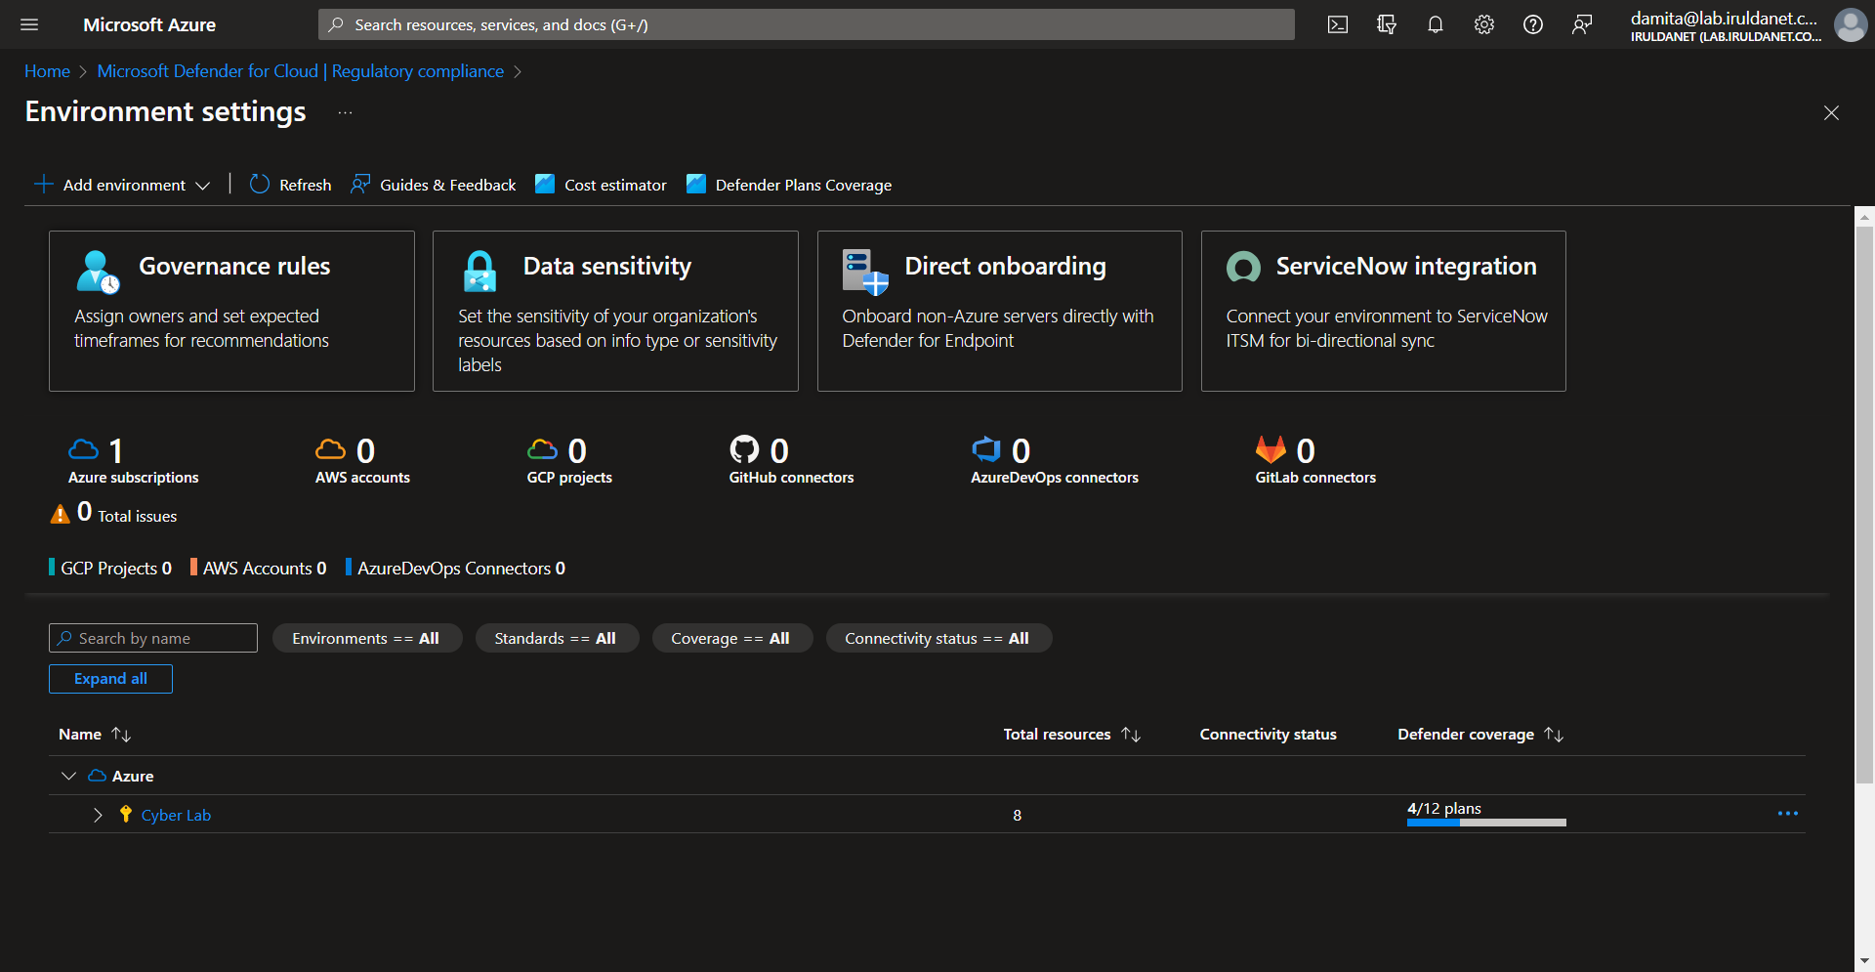This screenshot has height=972, width=1875.
Task: Open the Add environment dropdown
Action: [122, 185]
